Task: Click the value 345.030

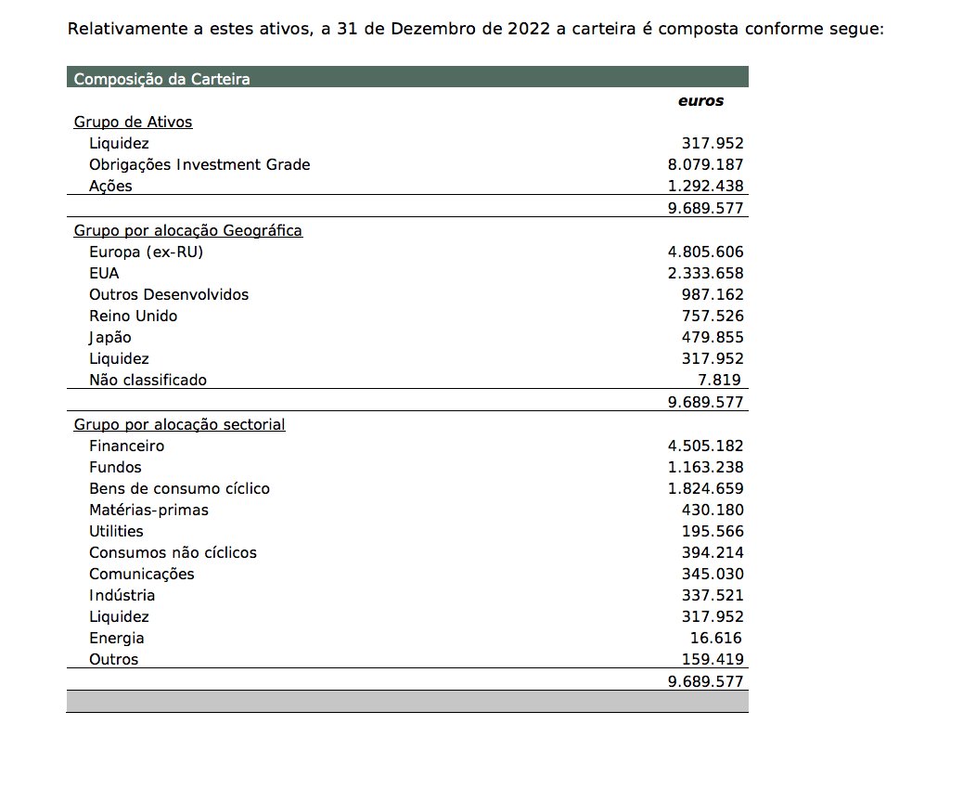Action: 713,575
